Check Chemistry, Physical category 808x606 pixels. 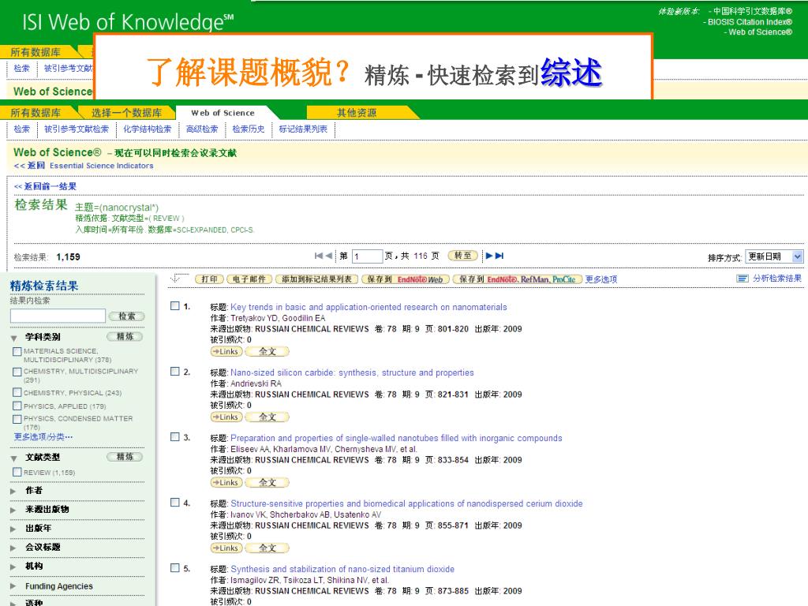[17, 393]
